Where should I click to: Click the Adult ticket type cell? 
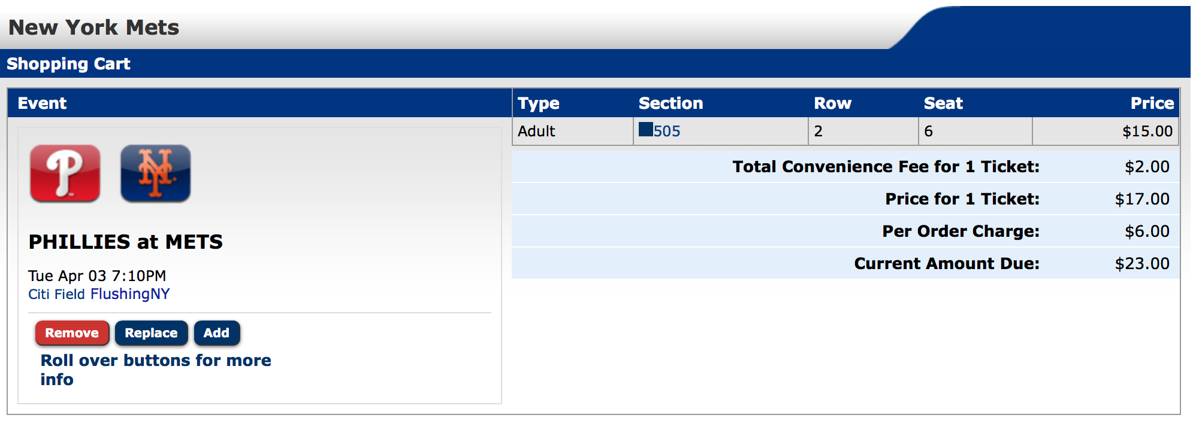536,132
